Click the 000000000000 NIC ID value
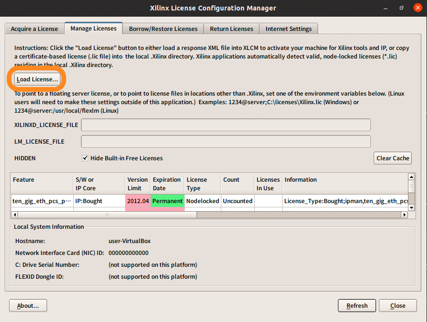 tap(128, 253)
